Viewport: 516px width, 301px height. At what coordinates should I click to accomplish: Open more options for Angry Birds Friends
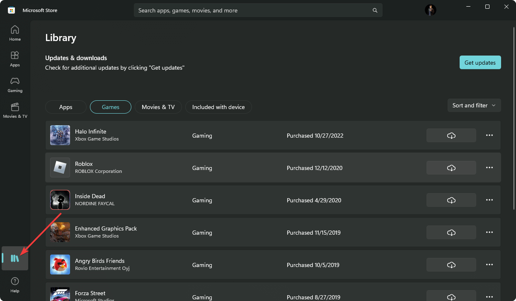(489, 265)
